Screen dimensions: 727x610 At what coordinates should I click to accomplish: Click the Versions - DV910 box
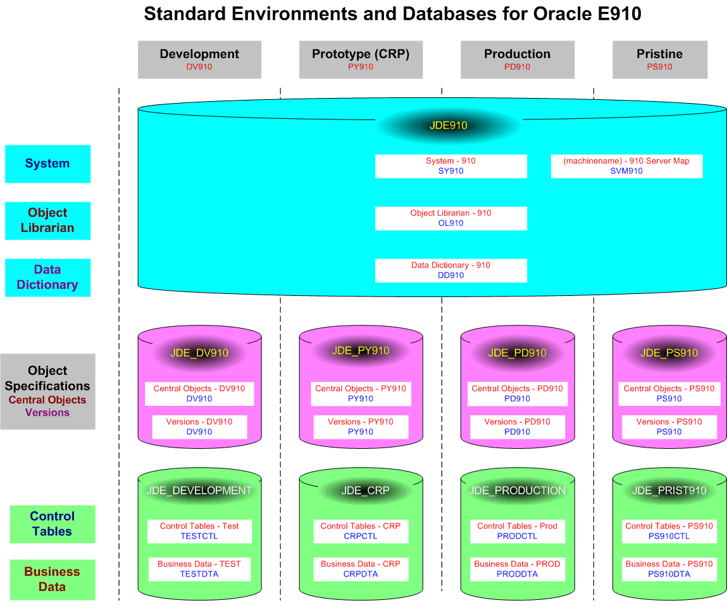click(199, 427)
